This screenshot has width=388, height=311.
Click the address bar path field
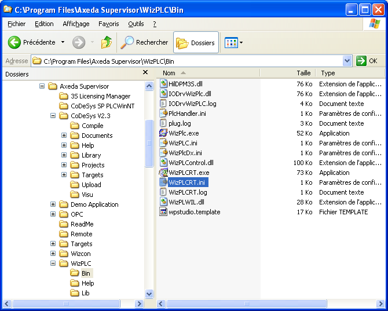(187, 61)
